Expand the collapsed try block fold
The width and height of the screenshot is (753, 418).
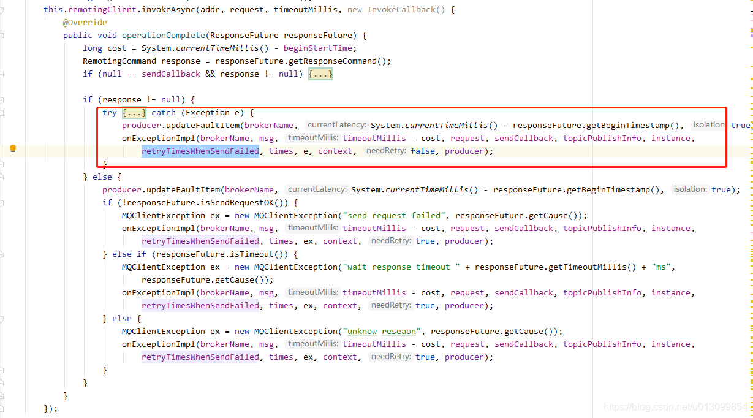click(x=134, y=112)
